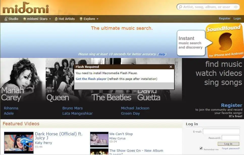Click the Hot Artists flame icon
Viewport: 244px width, 155px height.
coord(56,19)
